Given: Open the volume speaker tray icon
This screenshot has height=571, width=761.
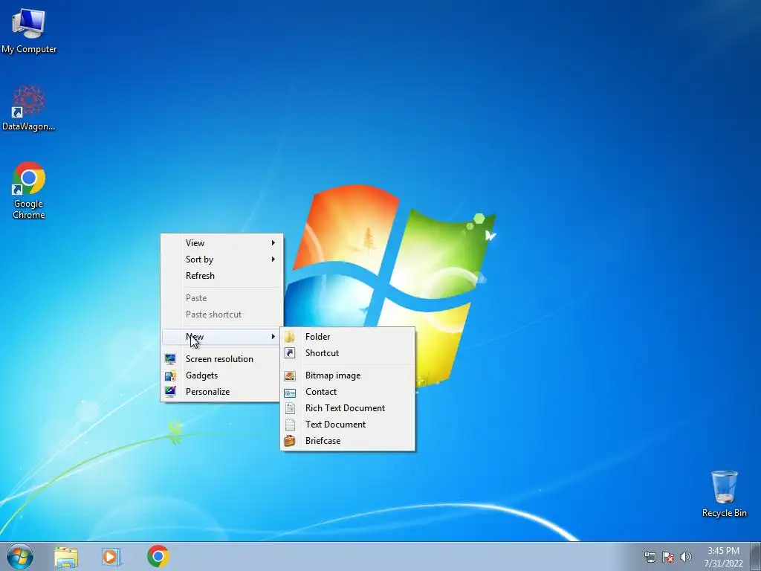Looking at the screenshot, I should (x=686, y=557).
